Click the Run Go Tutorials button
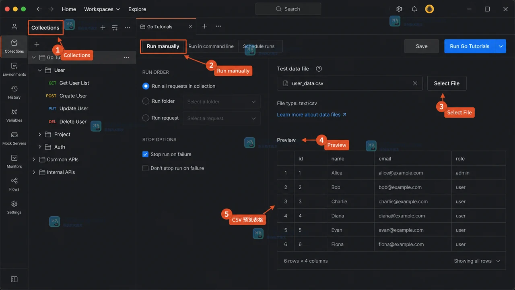This screenshot has width=515, height=290. point(470,46)
